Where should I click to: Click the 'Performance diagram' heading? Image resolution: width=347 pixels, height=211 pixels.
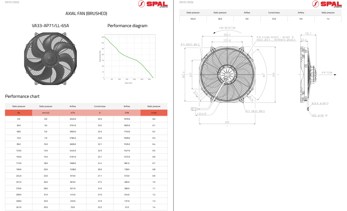[x=127, y=26]
